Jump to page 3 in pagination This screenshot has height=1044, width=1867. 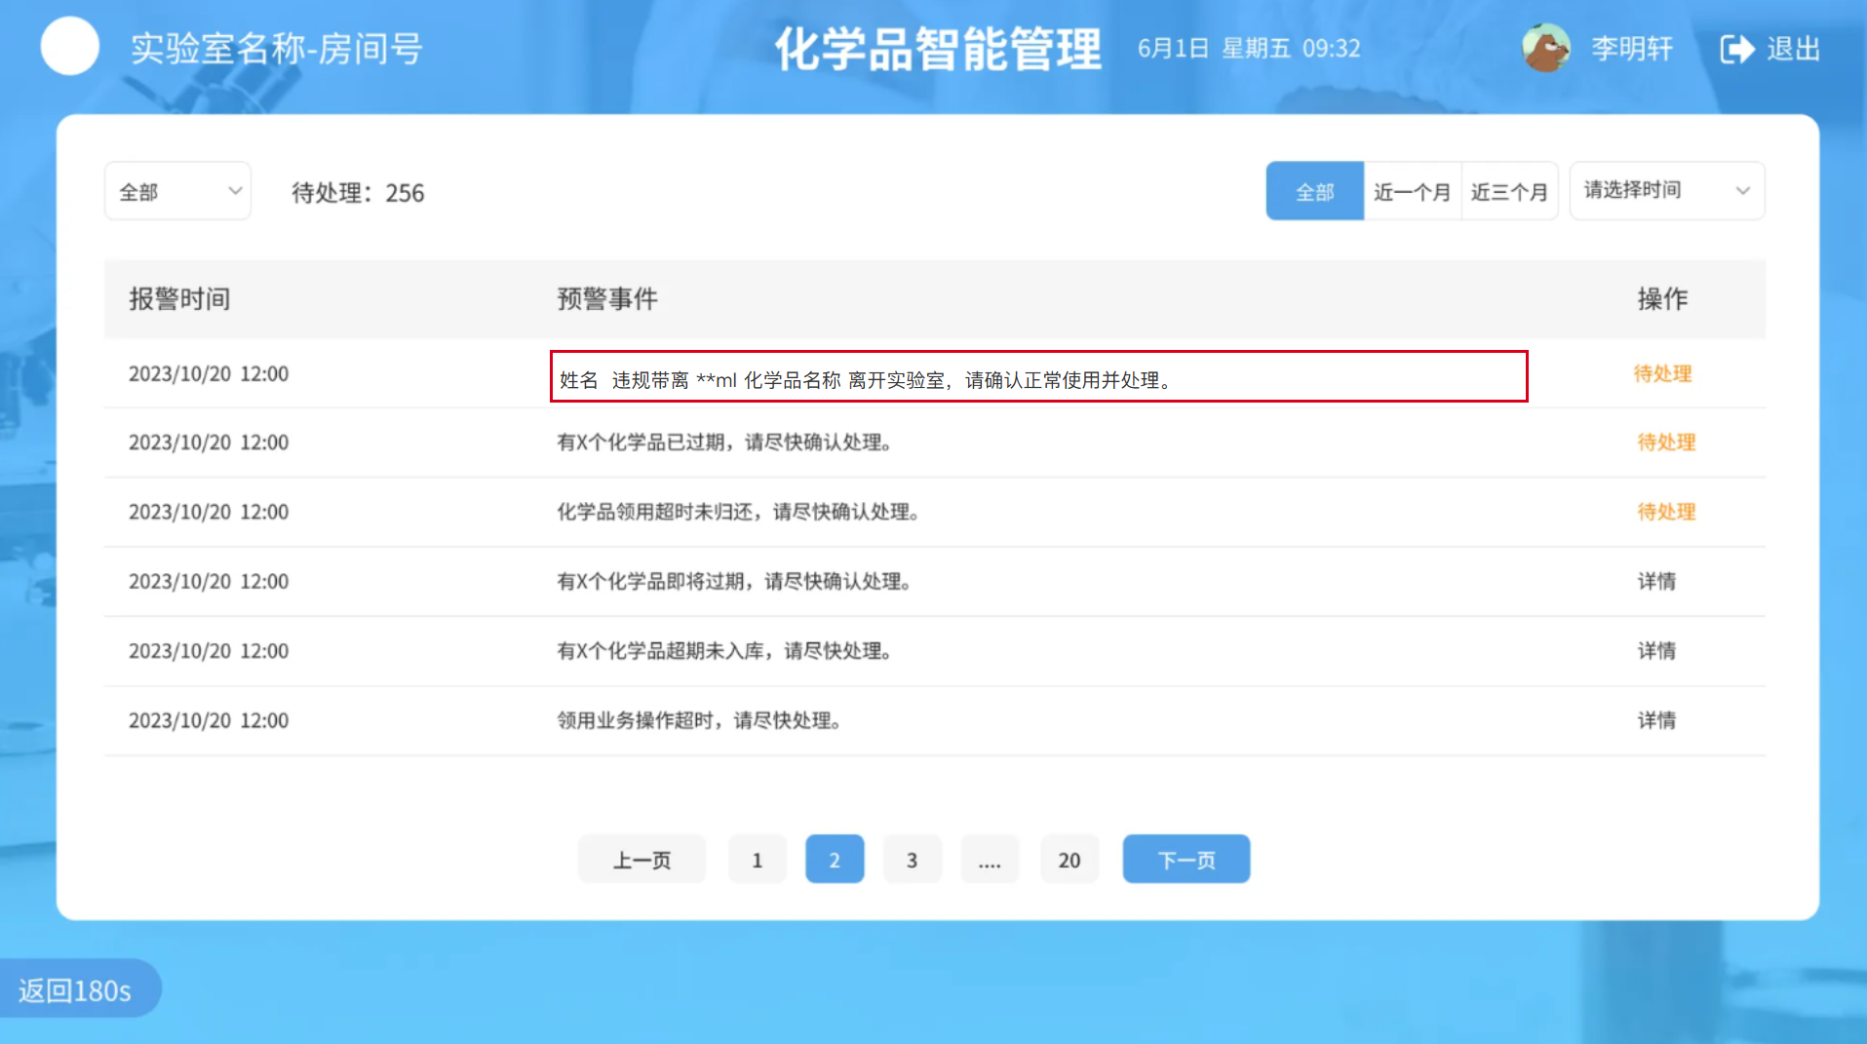912,860
